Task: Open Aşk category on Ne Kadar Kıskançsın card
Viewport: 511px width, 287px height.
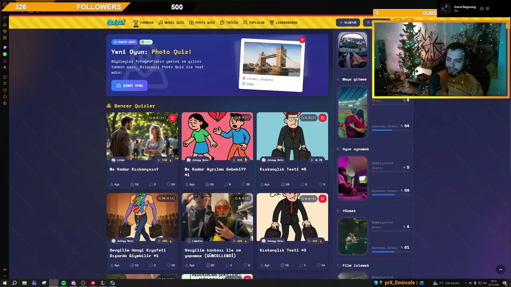Action: click(115, 185)
